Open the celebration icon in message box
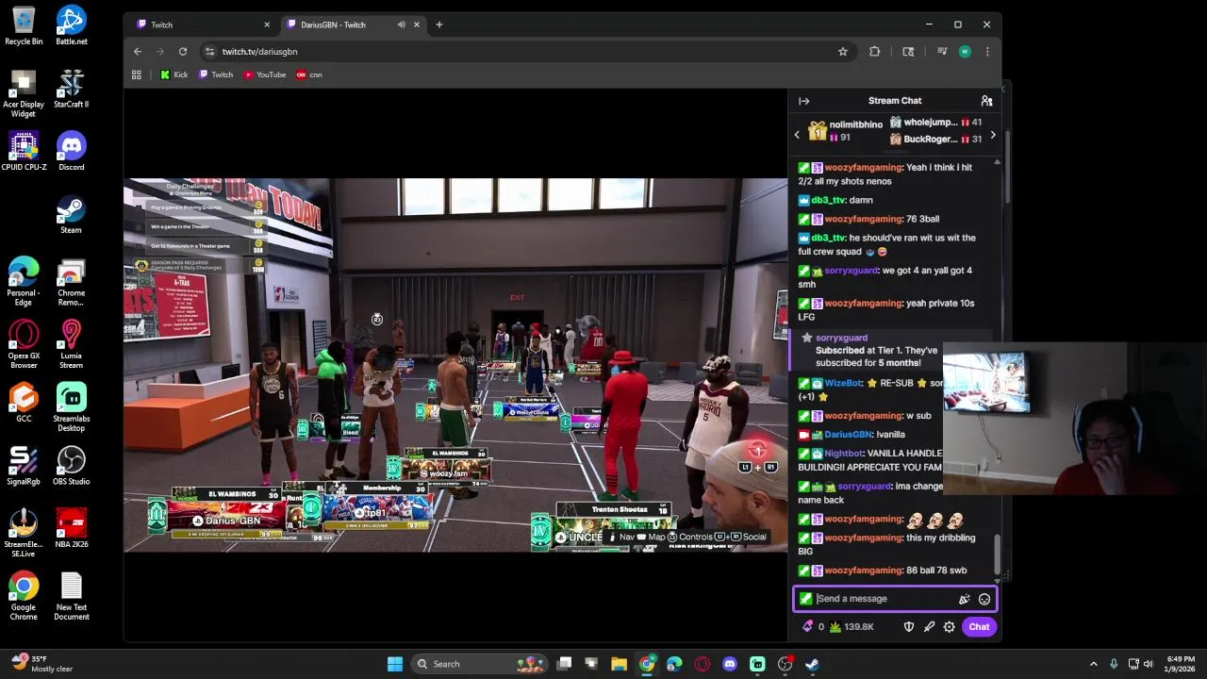The image size is (1207, 679). click(x=964, y=599)
